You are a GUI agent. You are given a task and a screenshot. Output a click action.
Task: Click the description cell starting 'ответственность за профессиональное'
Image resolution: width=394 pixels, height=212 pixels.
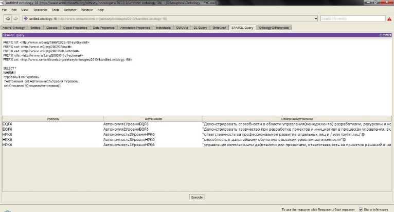pos(296,134)
